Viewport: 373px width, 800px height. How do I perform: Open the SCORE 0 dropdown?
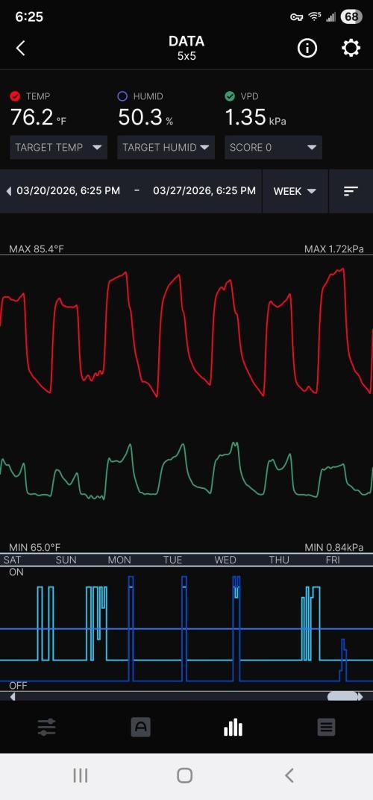pyautogui.click(x=273, y=148)
